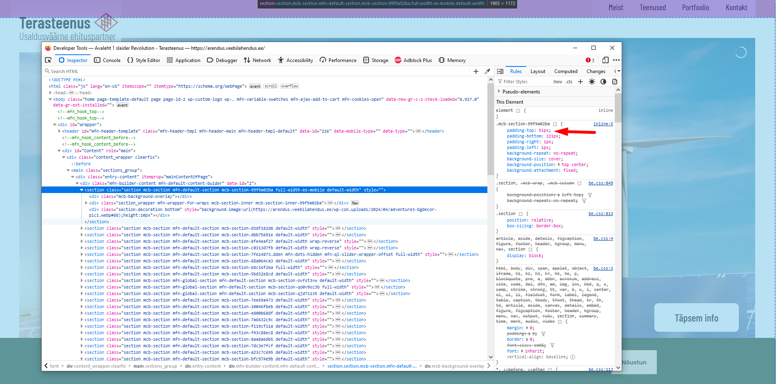Select main.sections_group in the breadcrumb
Viewport: 776px width, 384px height.
click(155, 366)
